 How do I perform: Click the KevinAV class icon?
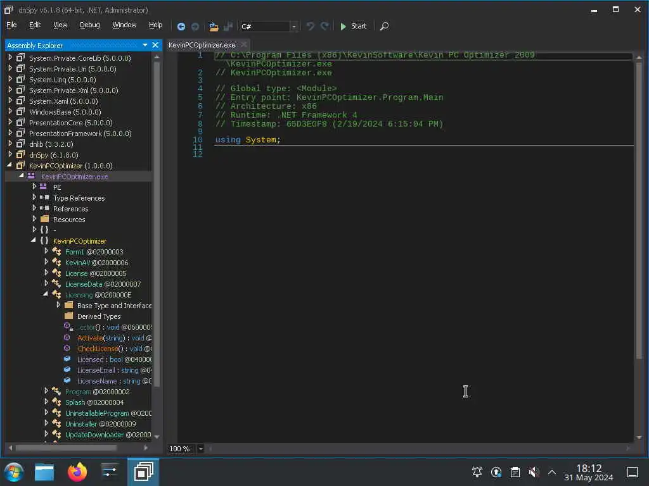click(56, 262)
